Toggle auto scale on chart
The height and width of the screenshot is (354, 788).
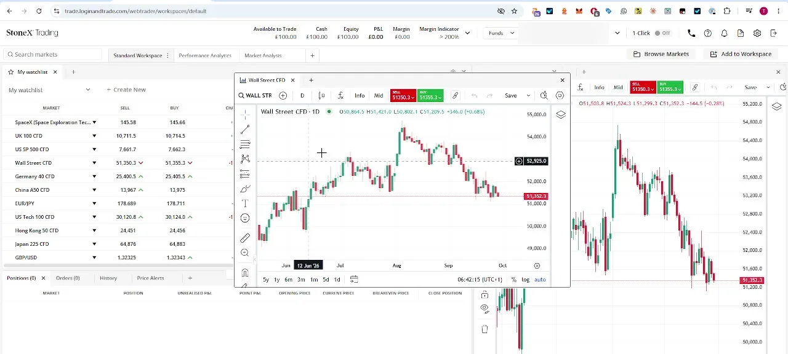tap(540, 280)
